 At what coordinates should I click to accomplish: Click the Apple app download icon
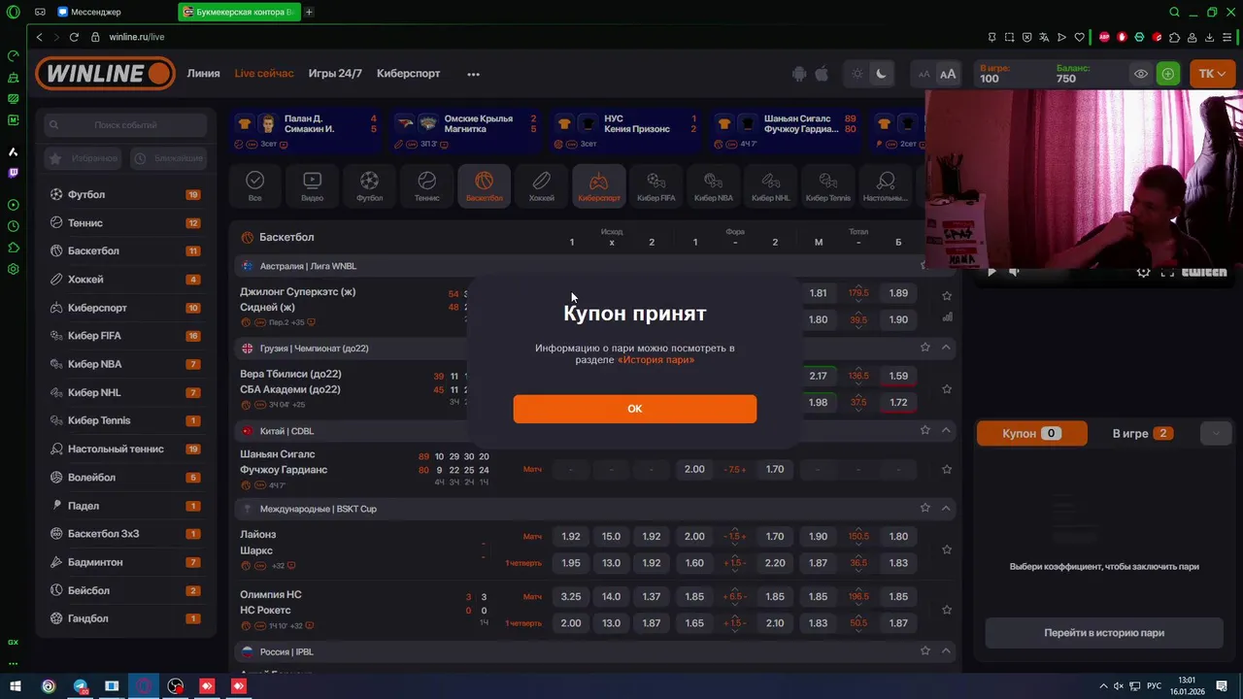click(x=821, y=74)
